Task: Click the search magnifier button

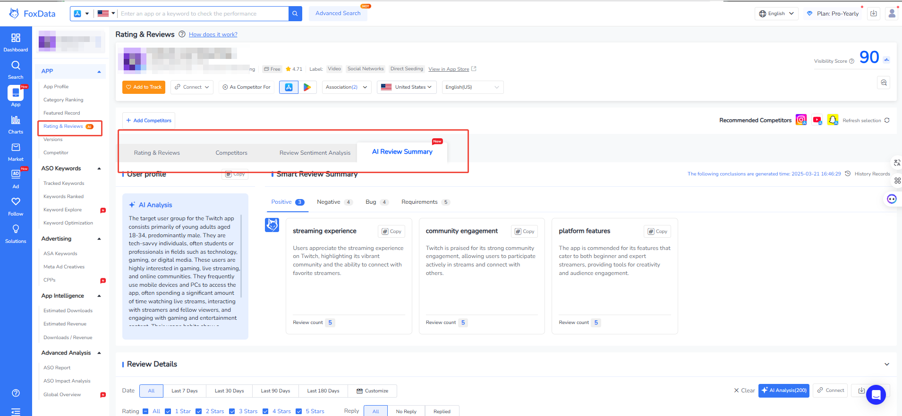Action: click(295, 14)
